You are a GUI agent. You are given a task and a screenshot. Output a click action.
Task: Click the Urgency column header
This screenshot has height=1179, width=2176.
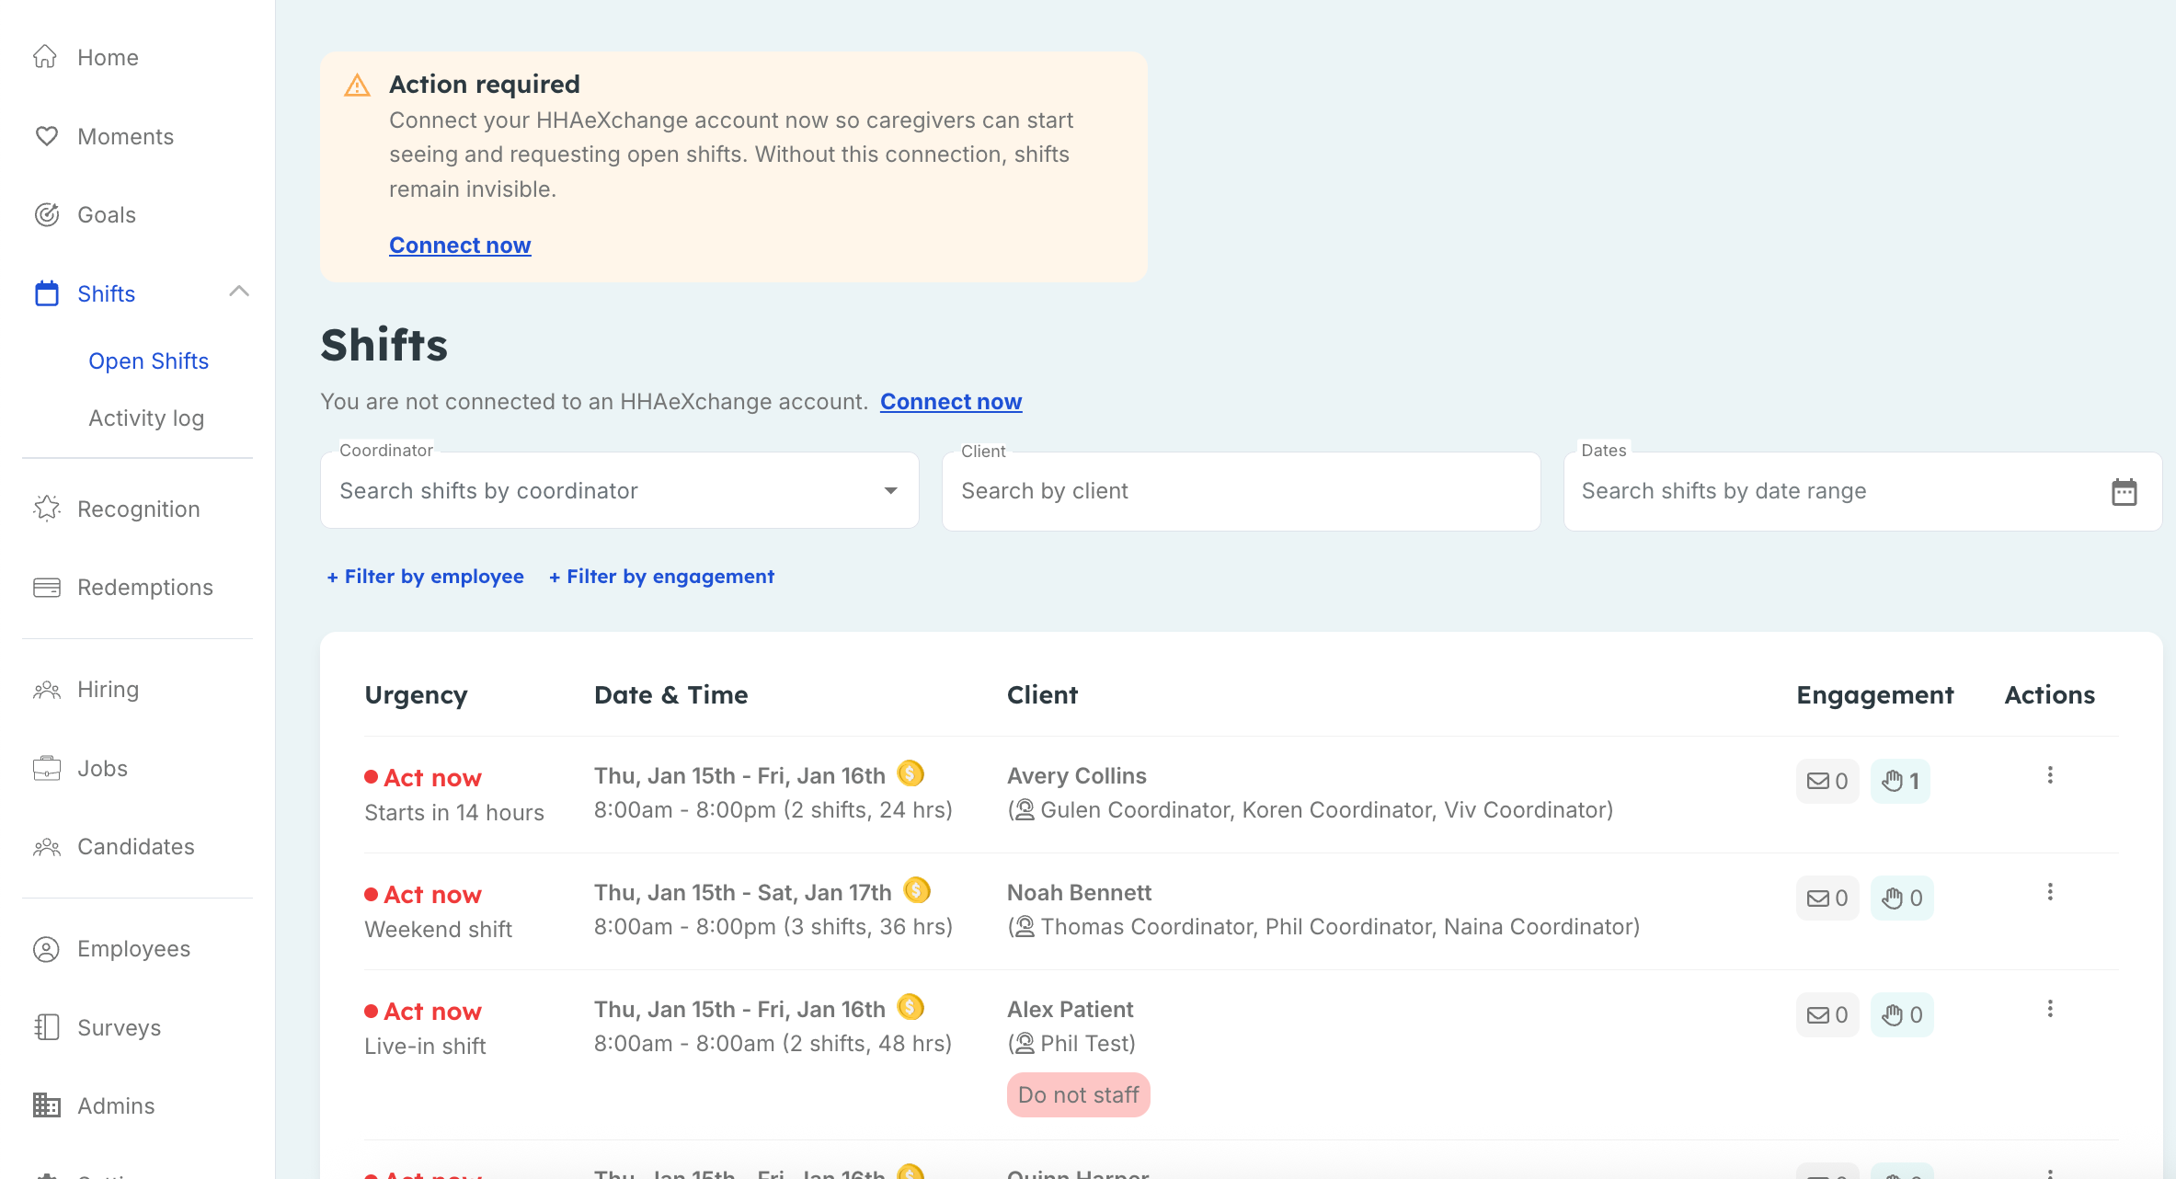click(416, 694)
